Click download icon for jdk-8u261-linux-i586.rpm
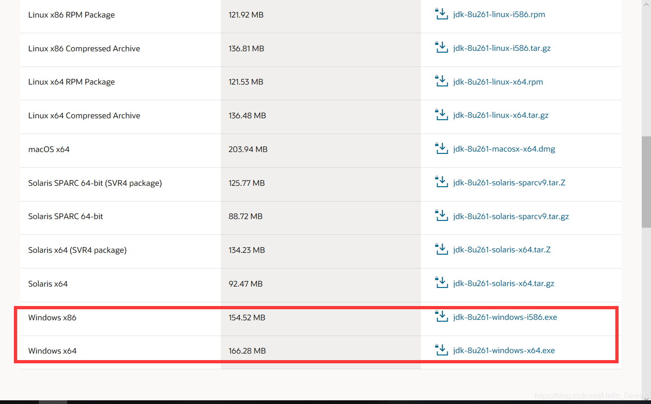Screen dimensions: 651x404 click(x=442, y=14)
